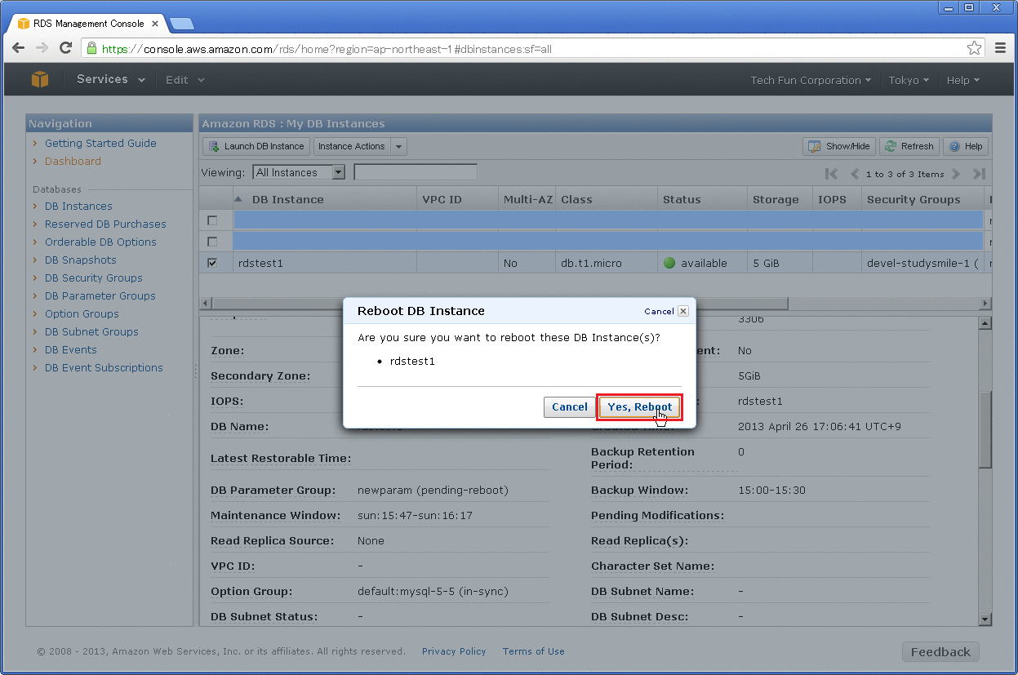Open Reserved DB Purchases
The height and width of the screenshot is (675, 1018).
point(105,224)
